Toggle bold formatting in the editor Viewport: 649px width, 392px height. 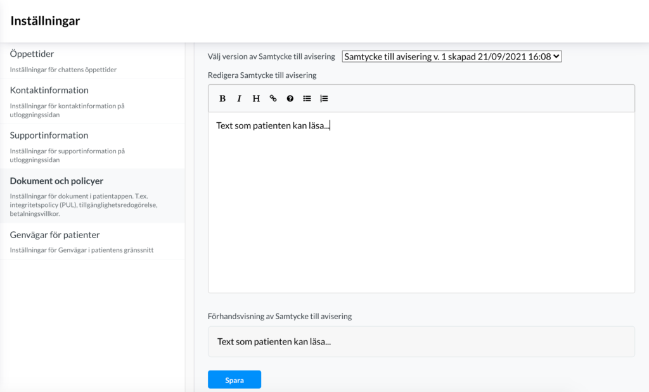(x=222, y=98)
